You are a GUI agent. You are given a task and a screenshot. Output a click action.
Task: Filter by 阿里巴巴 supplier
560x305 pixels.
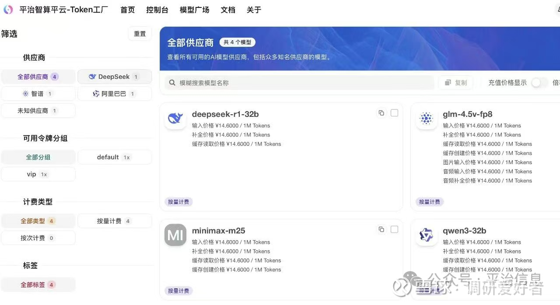pos(115,94)
